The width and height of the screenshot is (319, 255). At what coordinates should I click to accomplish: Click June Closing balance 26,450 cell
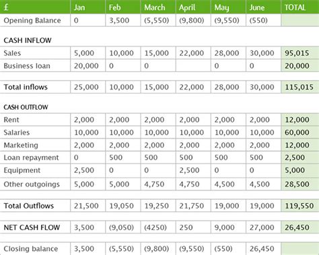pyautogui.click(x=263, y=248)
